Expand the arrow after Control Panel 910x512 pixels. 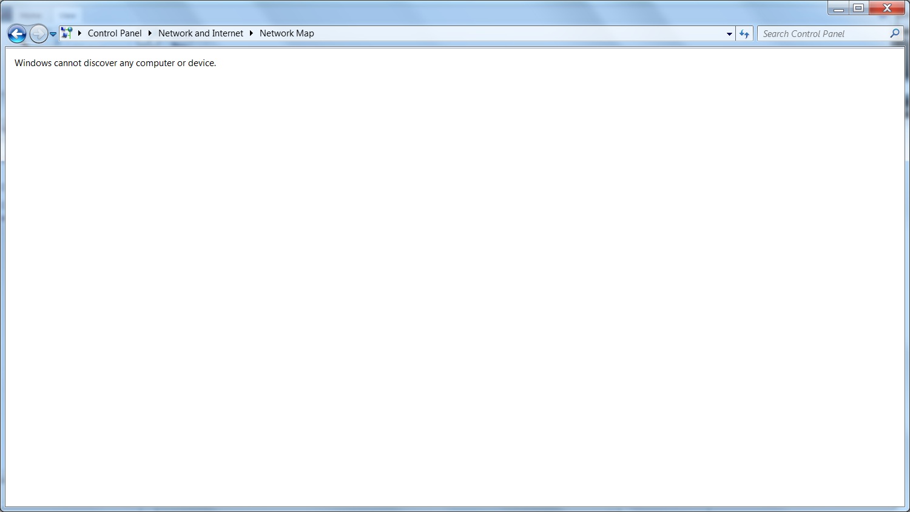[x=150, y=33]
